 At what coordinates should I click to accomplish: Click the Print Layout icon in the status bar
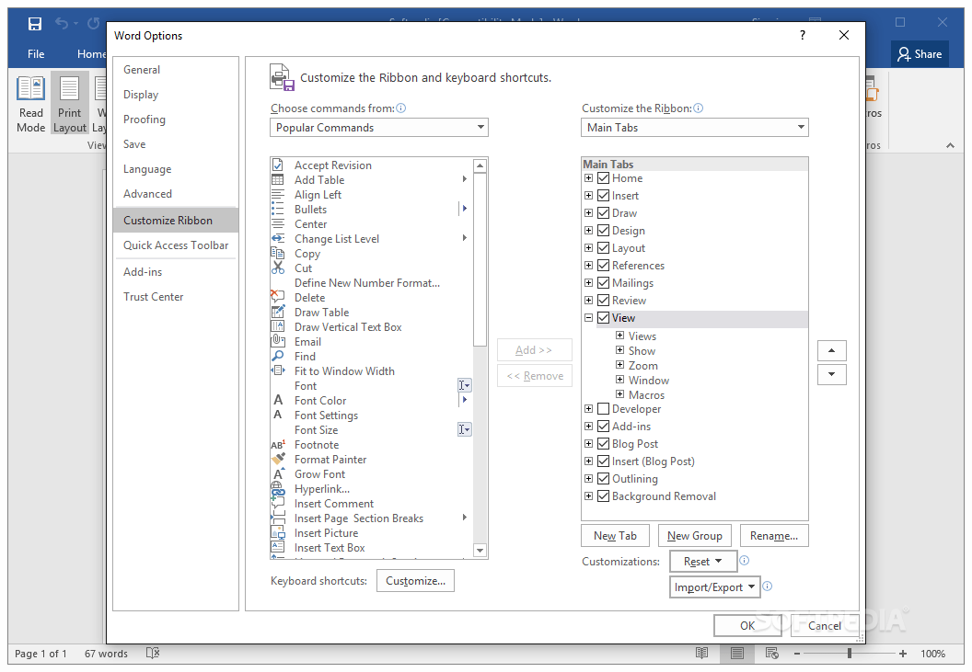tap(736, 653)
